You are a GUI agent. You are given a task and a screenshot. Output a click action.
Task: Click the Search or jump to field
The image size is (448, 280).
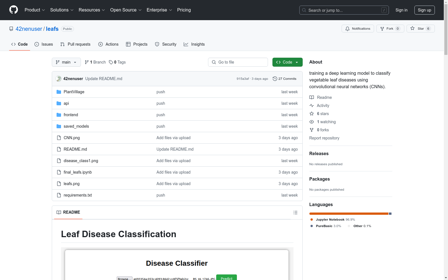344,10
